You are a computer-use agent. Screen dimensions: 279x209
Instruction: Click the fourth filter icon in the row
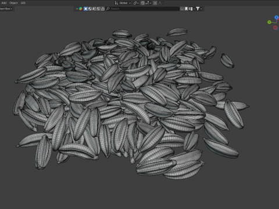pyautogui.click(x=98, y=9)
